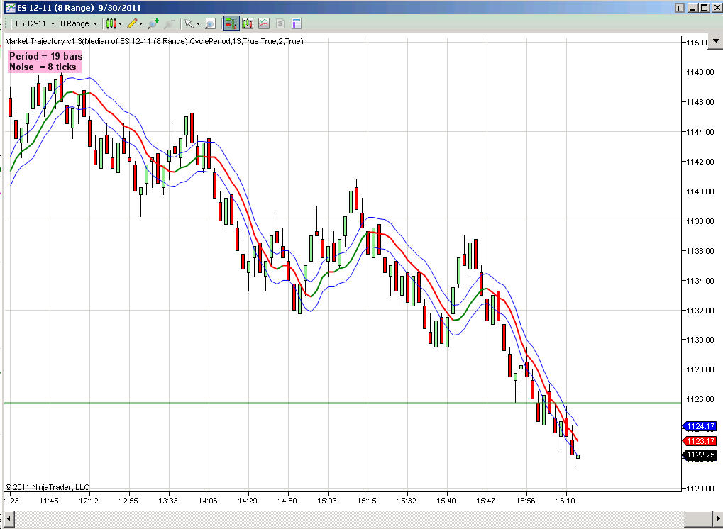The width and height of the screenshot is (723, 529).
Task: Open the ES 12-11 instrument dropdown
Action: tap(35, 23)
